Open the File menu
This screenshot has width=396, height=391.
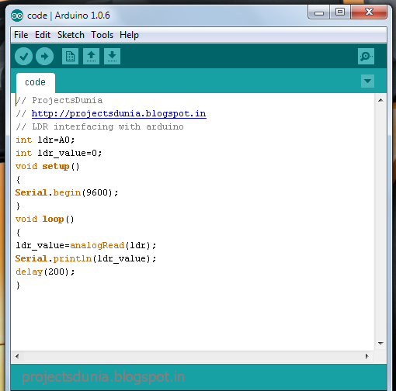(x=21, y=35)
